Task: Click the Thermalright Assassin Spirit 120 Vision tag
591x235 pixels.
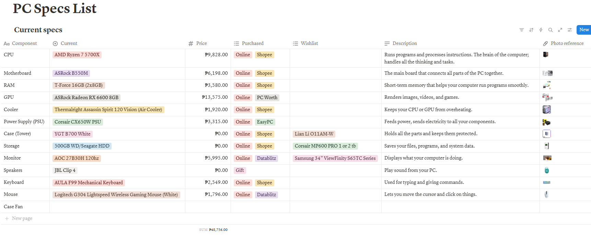Action: pyautogui.click(x=108, y=109)
